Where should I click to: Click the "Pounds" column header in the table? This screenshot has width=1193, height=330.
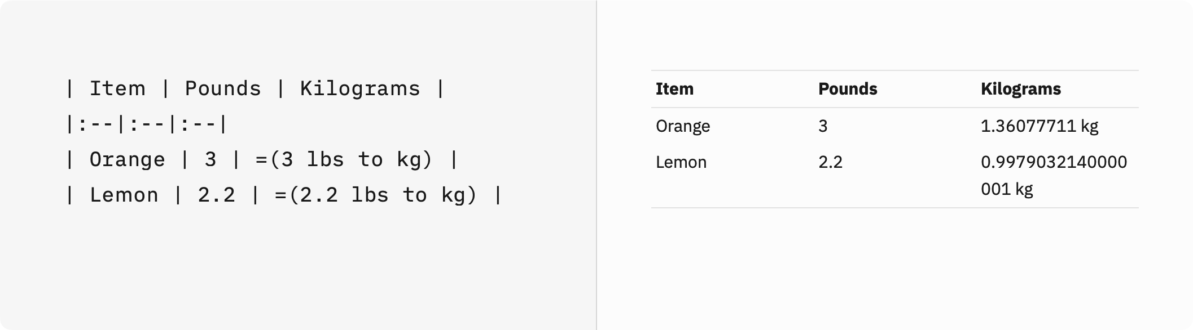coord(848,89)
